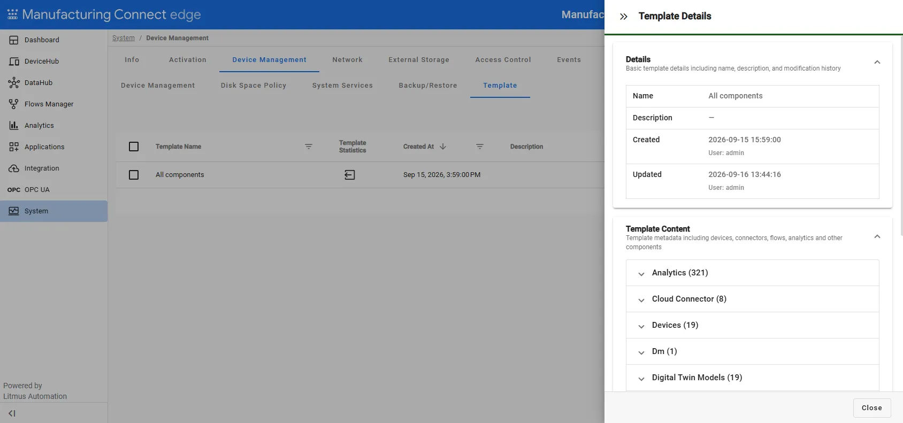Go to Access Control tab

[x=503, y=60]
